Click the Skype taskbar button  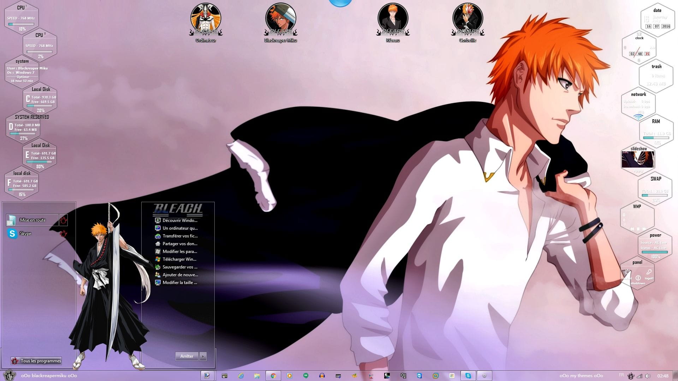coord(468,376)
